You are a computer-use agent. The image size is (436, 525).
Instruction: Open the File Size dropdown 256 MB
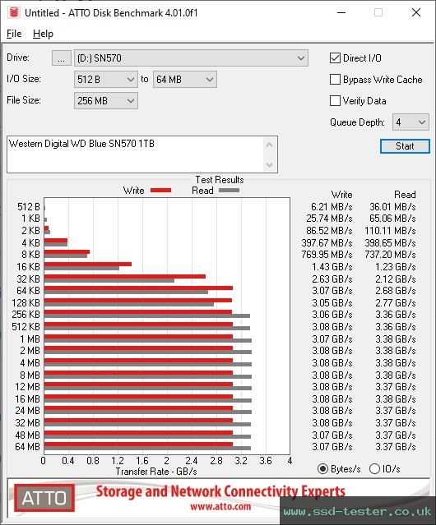click(x=106, y=101)
